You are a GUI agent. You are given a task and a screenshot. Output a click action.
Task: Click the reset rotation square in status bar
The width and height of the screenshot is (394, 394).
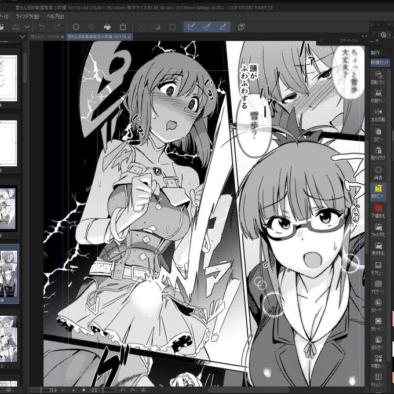[83, 390]
